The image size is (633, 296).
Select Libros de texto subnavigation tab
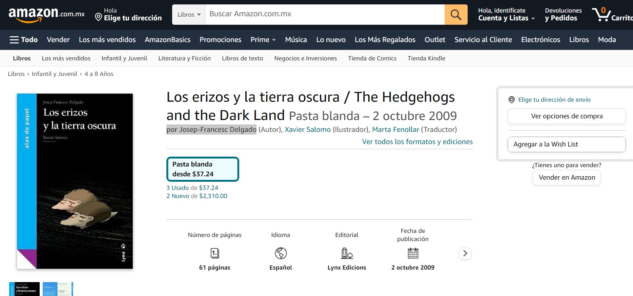click(x=242, y=58)
